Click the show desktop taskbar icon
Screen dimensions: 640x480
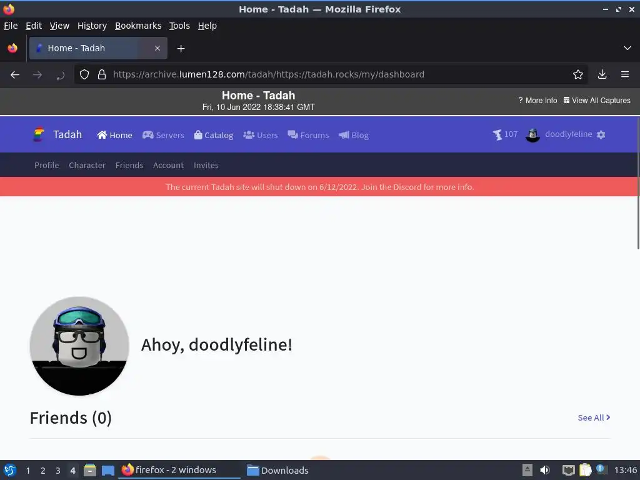pyautogui.click(x=107, y=471)
